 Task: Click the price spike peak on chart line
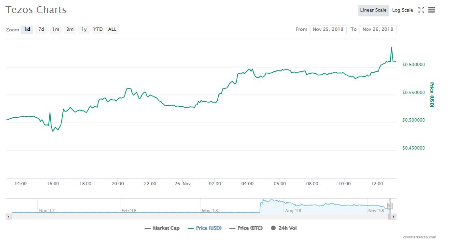pos(392,48)
